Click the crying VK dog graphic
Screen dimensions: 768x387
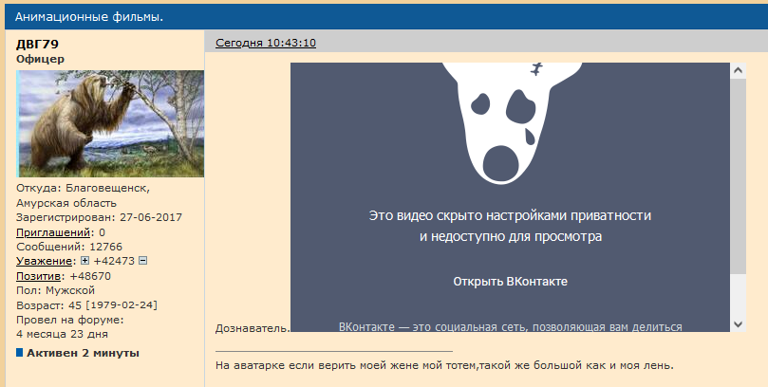click(512, 123)
